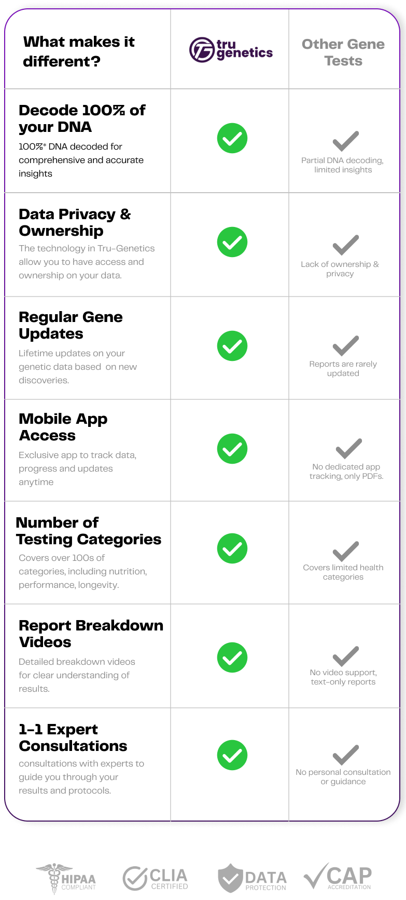Click the tru genetics logo
Viewport: 406px width, 900px height.
pos(231,50)
